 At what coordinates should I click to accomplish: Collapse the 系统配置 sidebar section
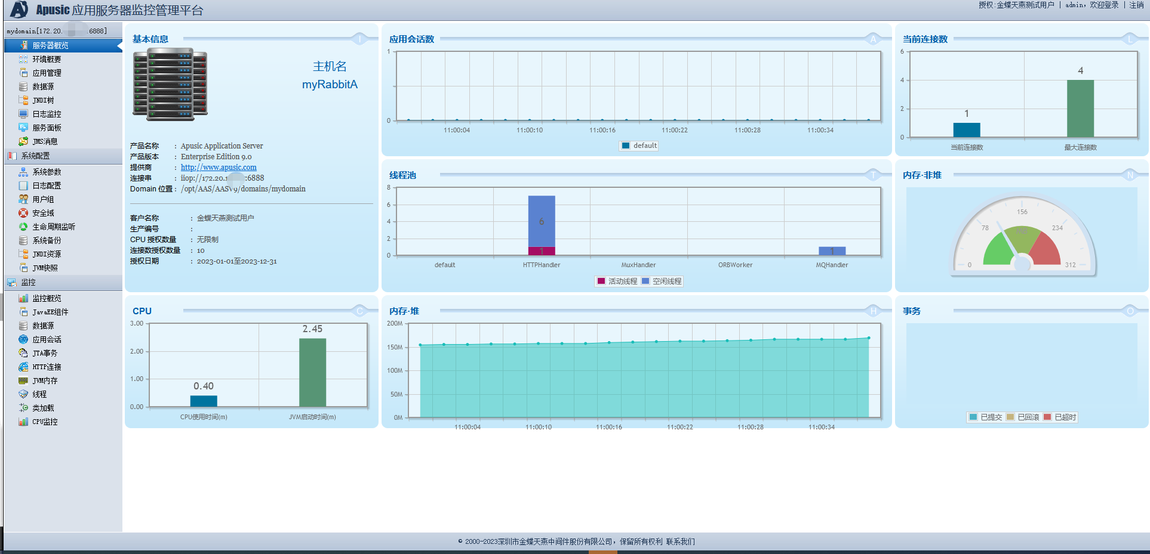click(35, 156)
